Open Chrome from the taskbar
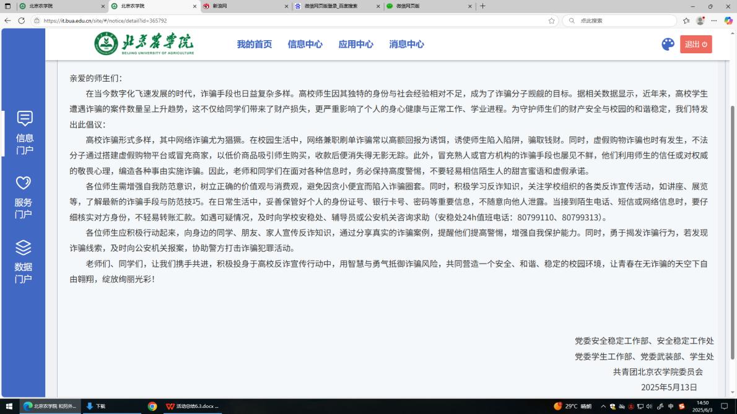The width and height of the screenshot is (737, 414). point(152,407)
